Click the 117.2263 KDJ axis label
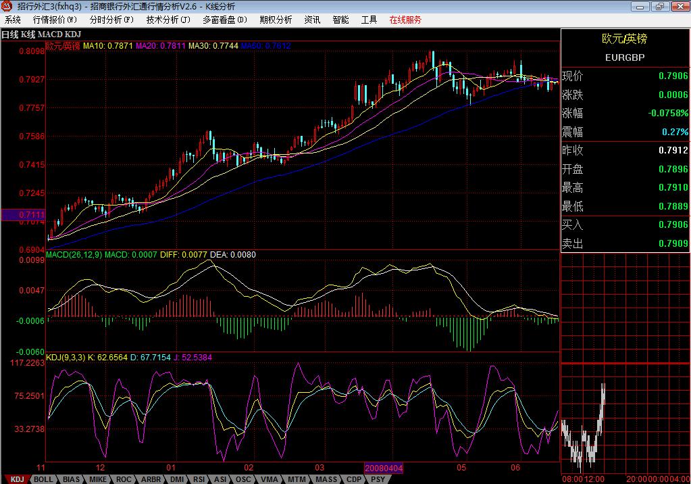The height and width of the screenshot is (484, 691). (x=27, y=363)
